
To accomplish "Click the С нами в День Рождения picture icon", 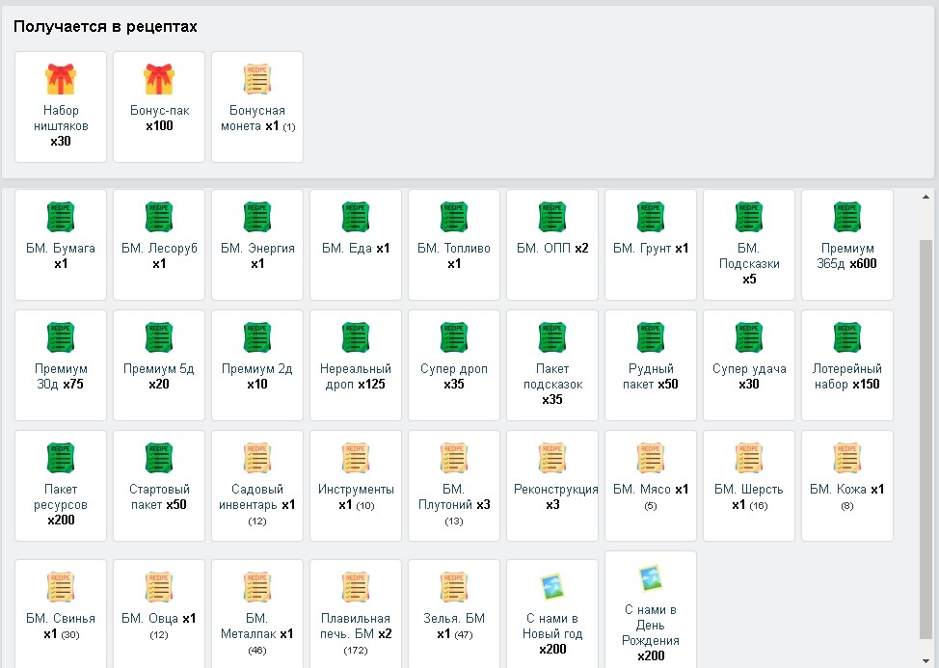I will click(651, 578).
